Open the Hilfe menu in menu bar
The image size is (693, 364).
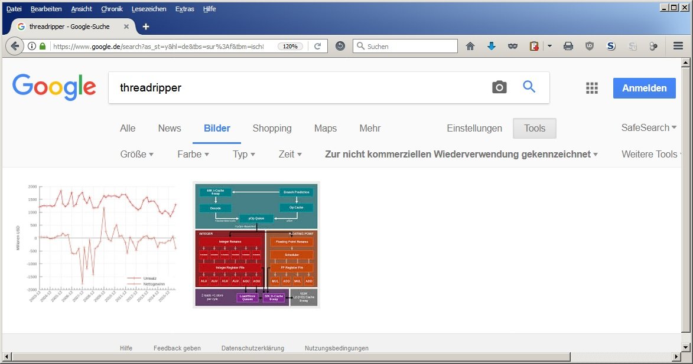point(210,9)
